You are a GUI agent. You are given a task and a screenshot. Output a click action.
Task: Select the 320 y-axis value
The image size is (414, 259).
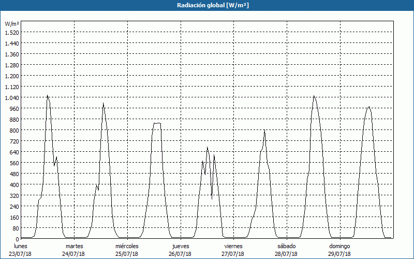[x=14, y=196]
